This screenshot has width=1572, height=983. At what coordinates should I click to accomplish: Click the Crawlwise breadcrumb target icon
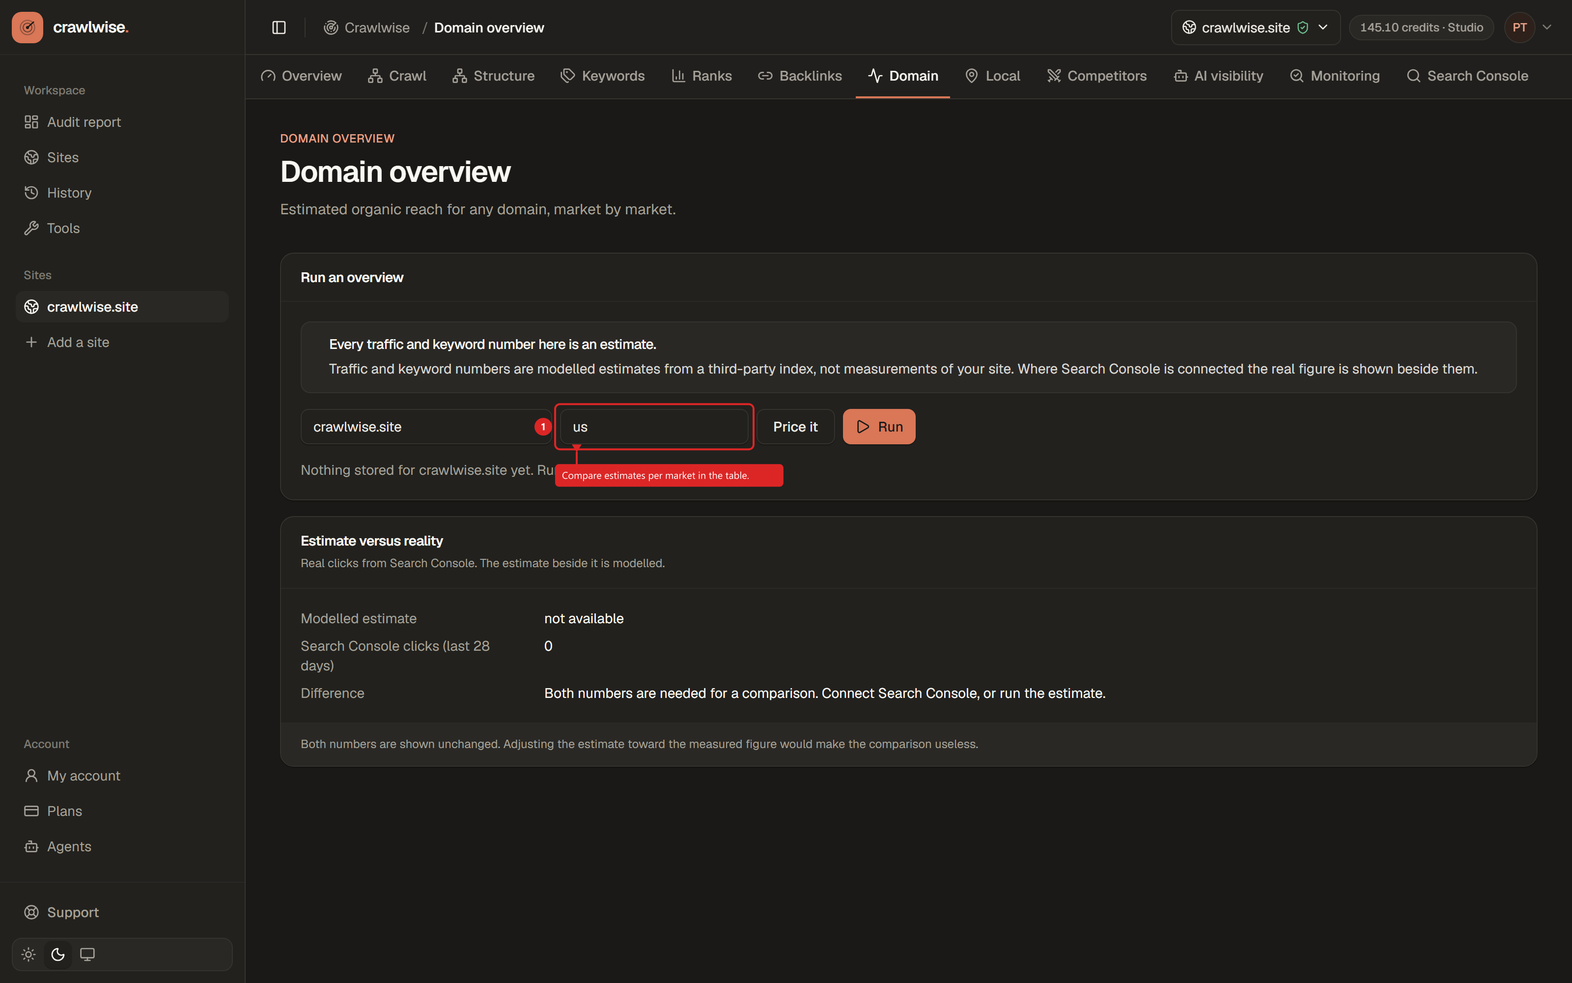pyautogui.click(x=331, y=28)
